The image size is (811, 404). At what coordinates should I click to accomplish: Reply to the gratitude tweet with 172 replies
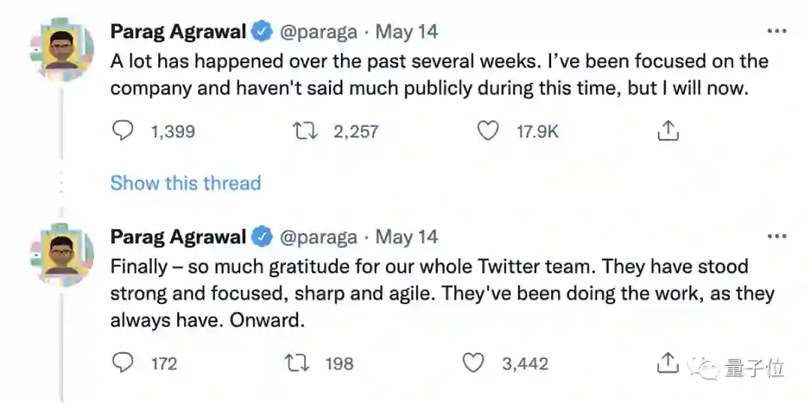click(122, 363)
